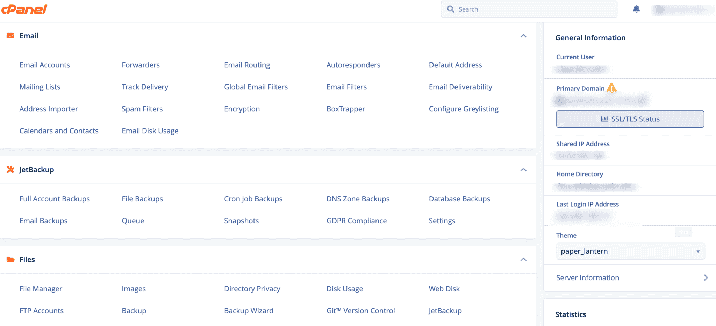Collapse the JetBackup section

(x=523, y=170)
